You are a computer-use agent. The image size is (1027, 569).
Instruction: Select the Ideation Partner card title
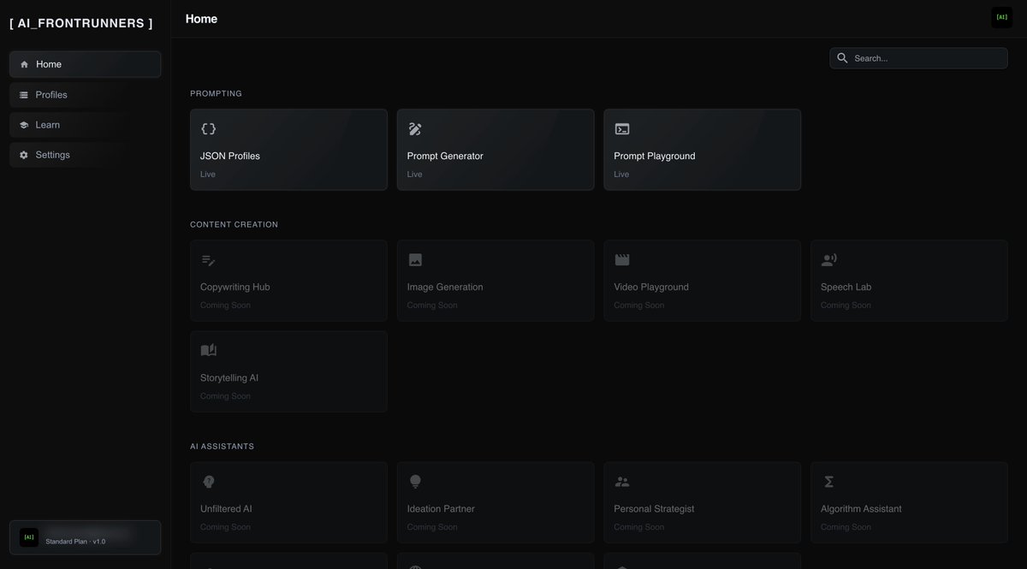click(x=441, y=509)
